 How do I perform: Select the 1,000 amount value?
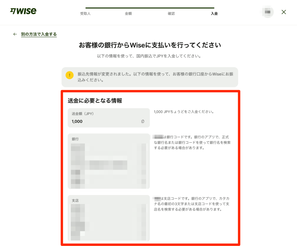tap(76, 121)
